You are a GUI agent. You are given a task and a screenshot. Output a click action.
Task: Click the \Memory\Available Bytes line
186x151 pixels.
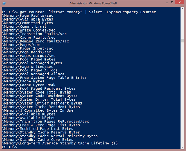pos(27,19)
